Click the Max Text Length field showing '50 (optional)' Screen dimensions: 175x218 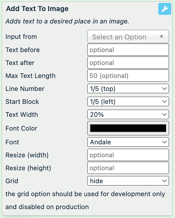128,76
